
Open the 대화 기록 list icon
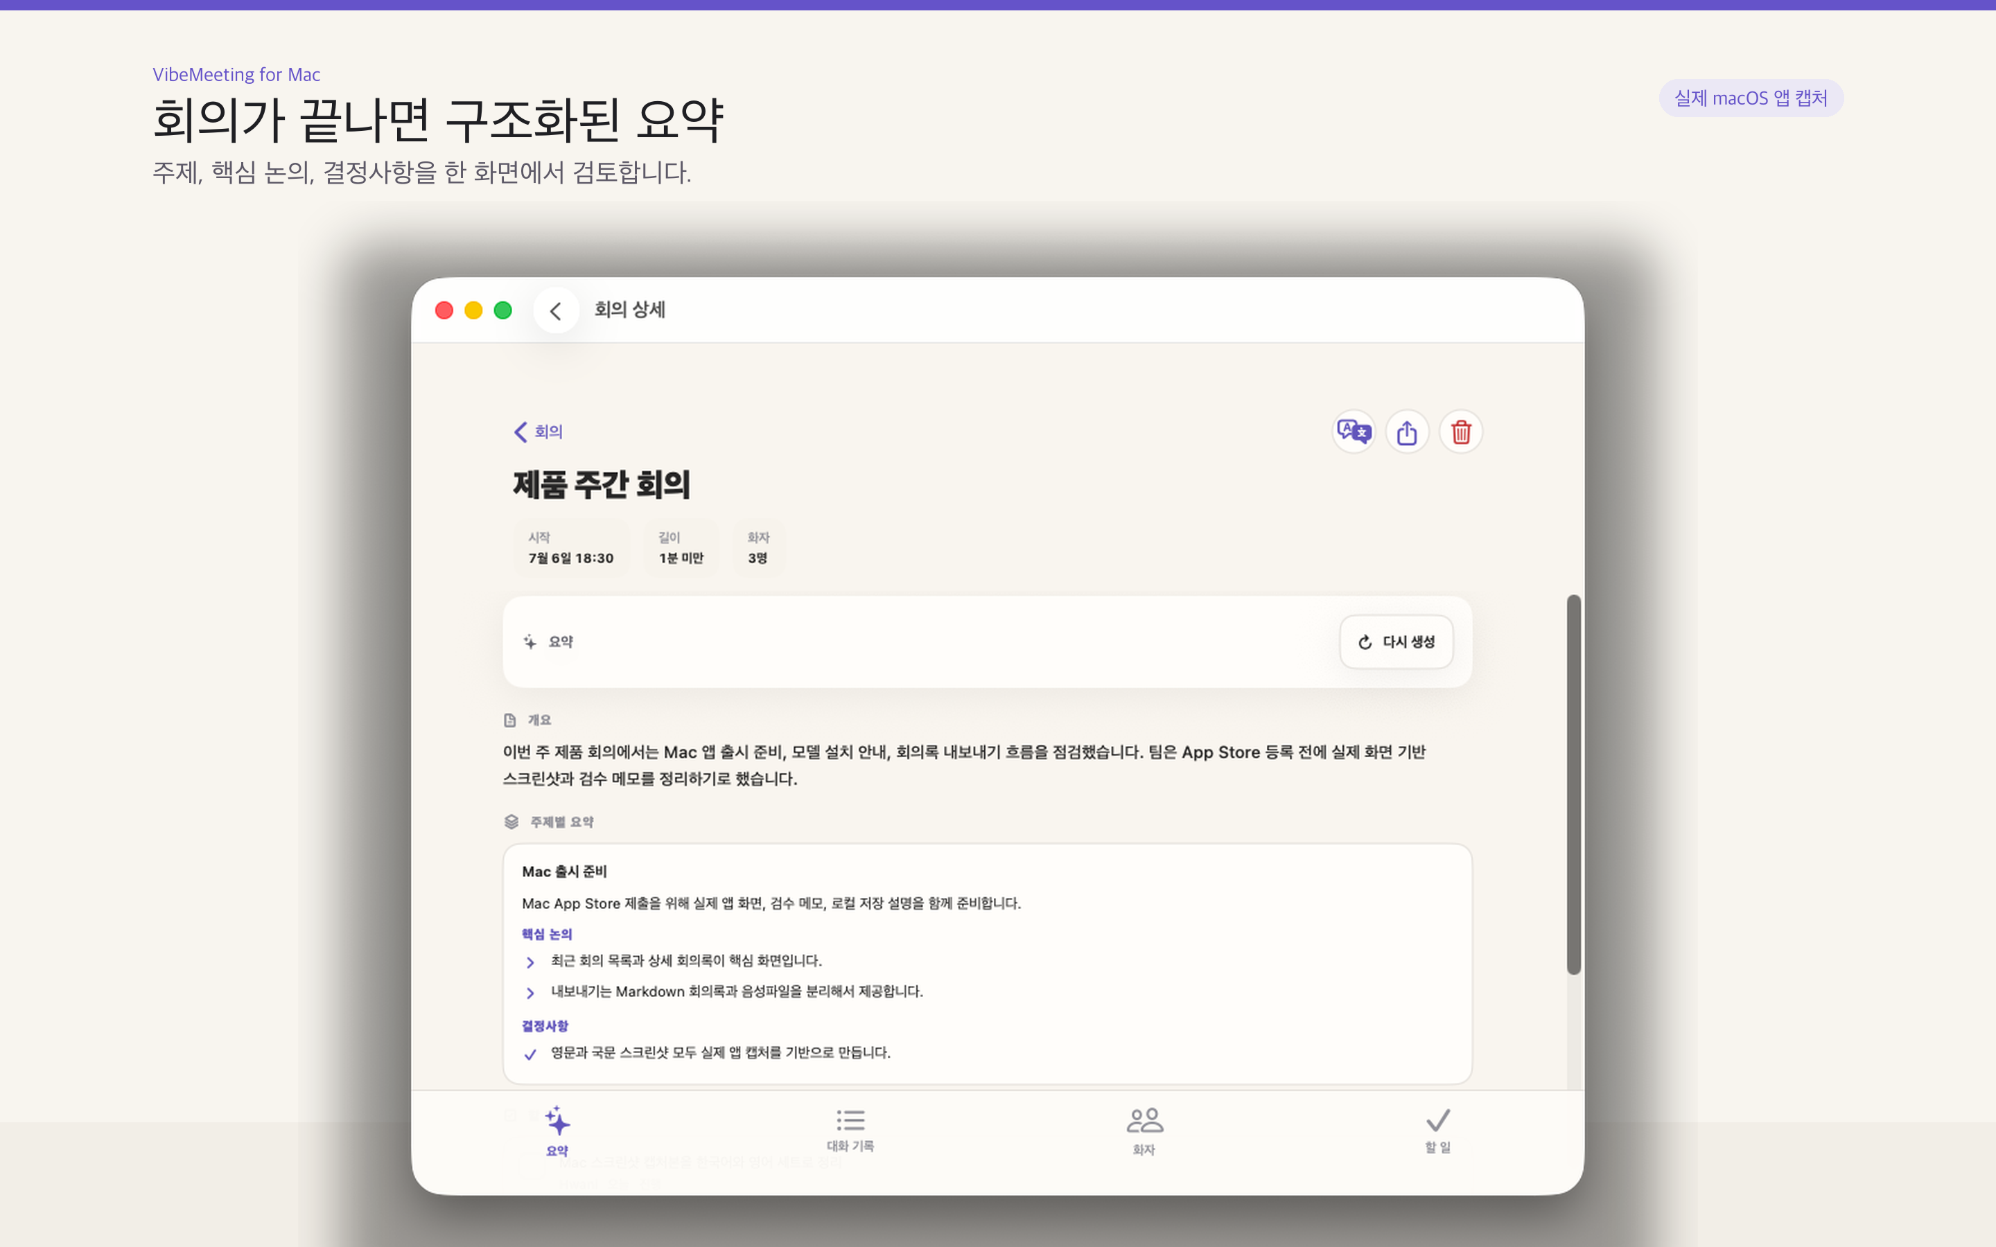pos(850,1120)
